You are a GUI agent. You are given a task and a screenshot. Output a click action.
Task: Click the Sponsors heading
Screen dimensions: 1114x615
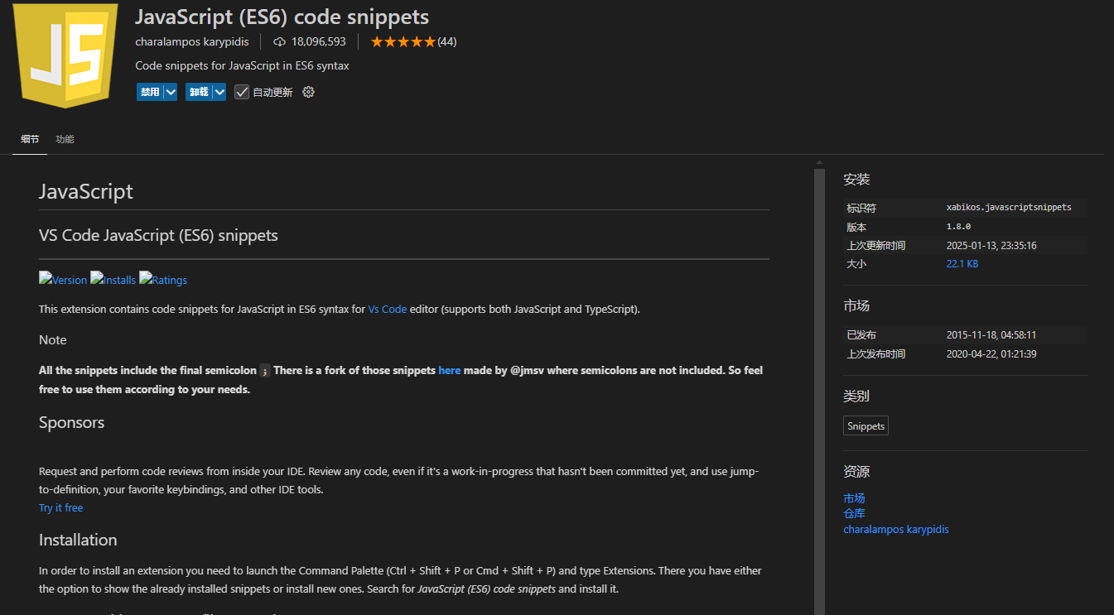pyautogui.click(x=71, y=422)
